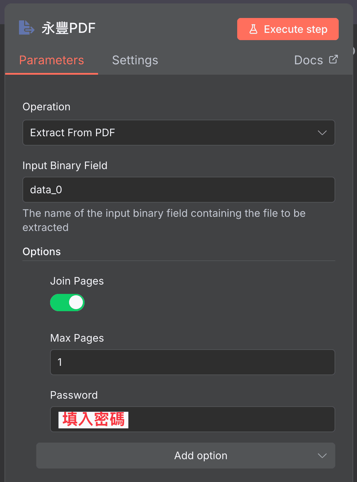Viewport: 357px width, 482px height.
Task: Click the 永豐PDF node title
Action: [x=68, y=28]
